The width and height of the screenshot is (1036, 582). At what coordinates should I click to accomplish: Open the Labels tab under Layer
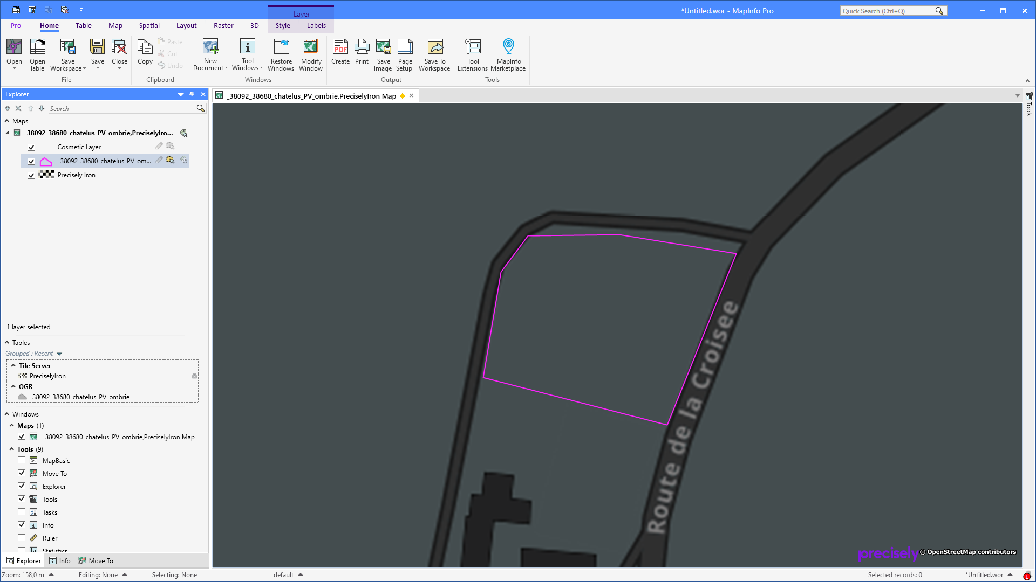(316, 25)
